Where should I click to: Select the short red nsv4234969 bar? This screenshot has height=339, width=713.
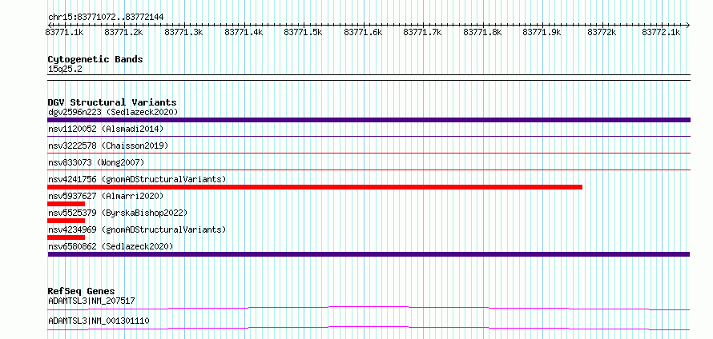click(x=66, y=237)
